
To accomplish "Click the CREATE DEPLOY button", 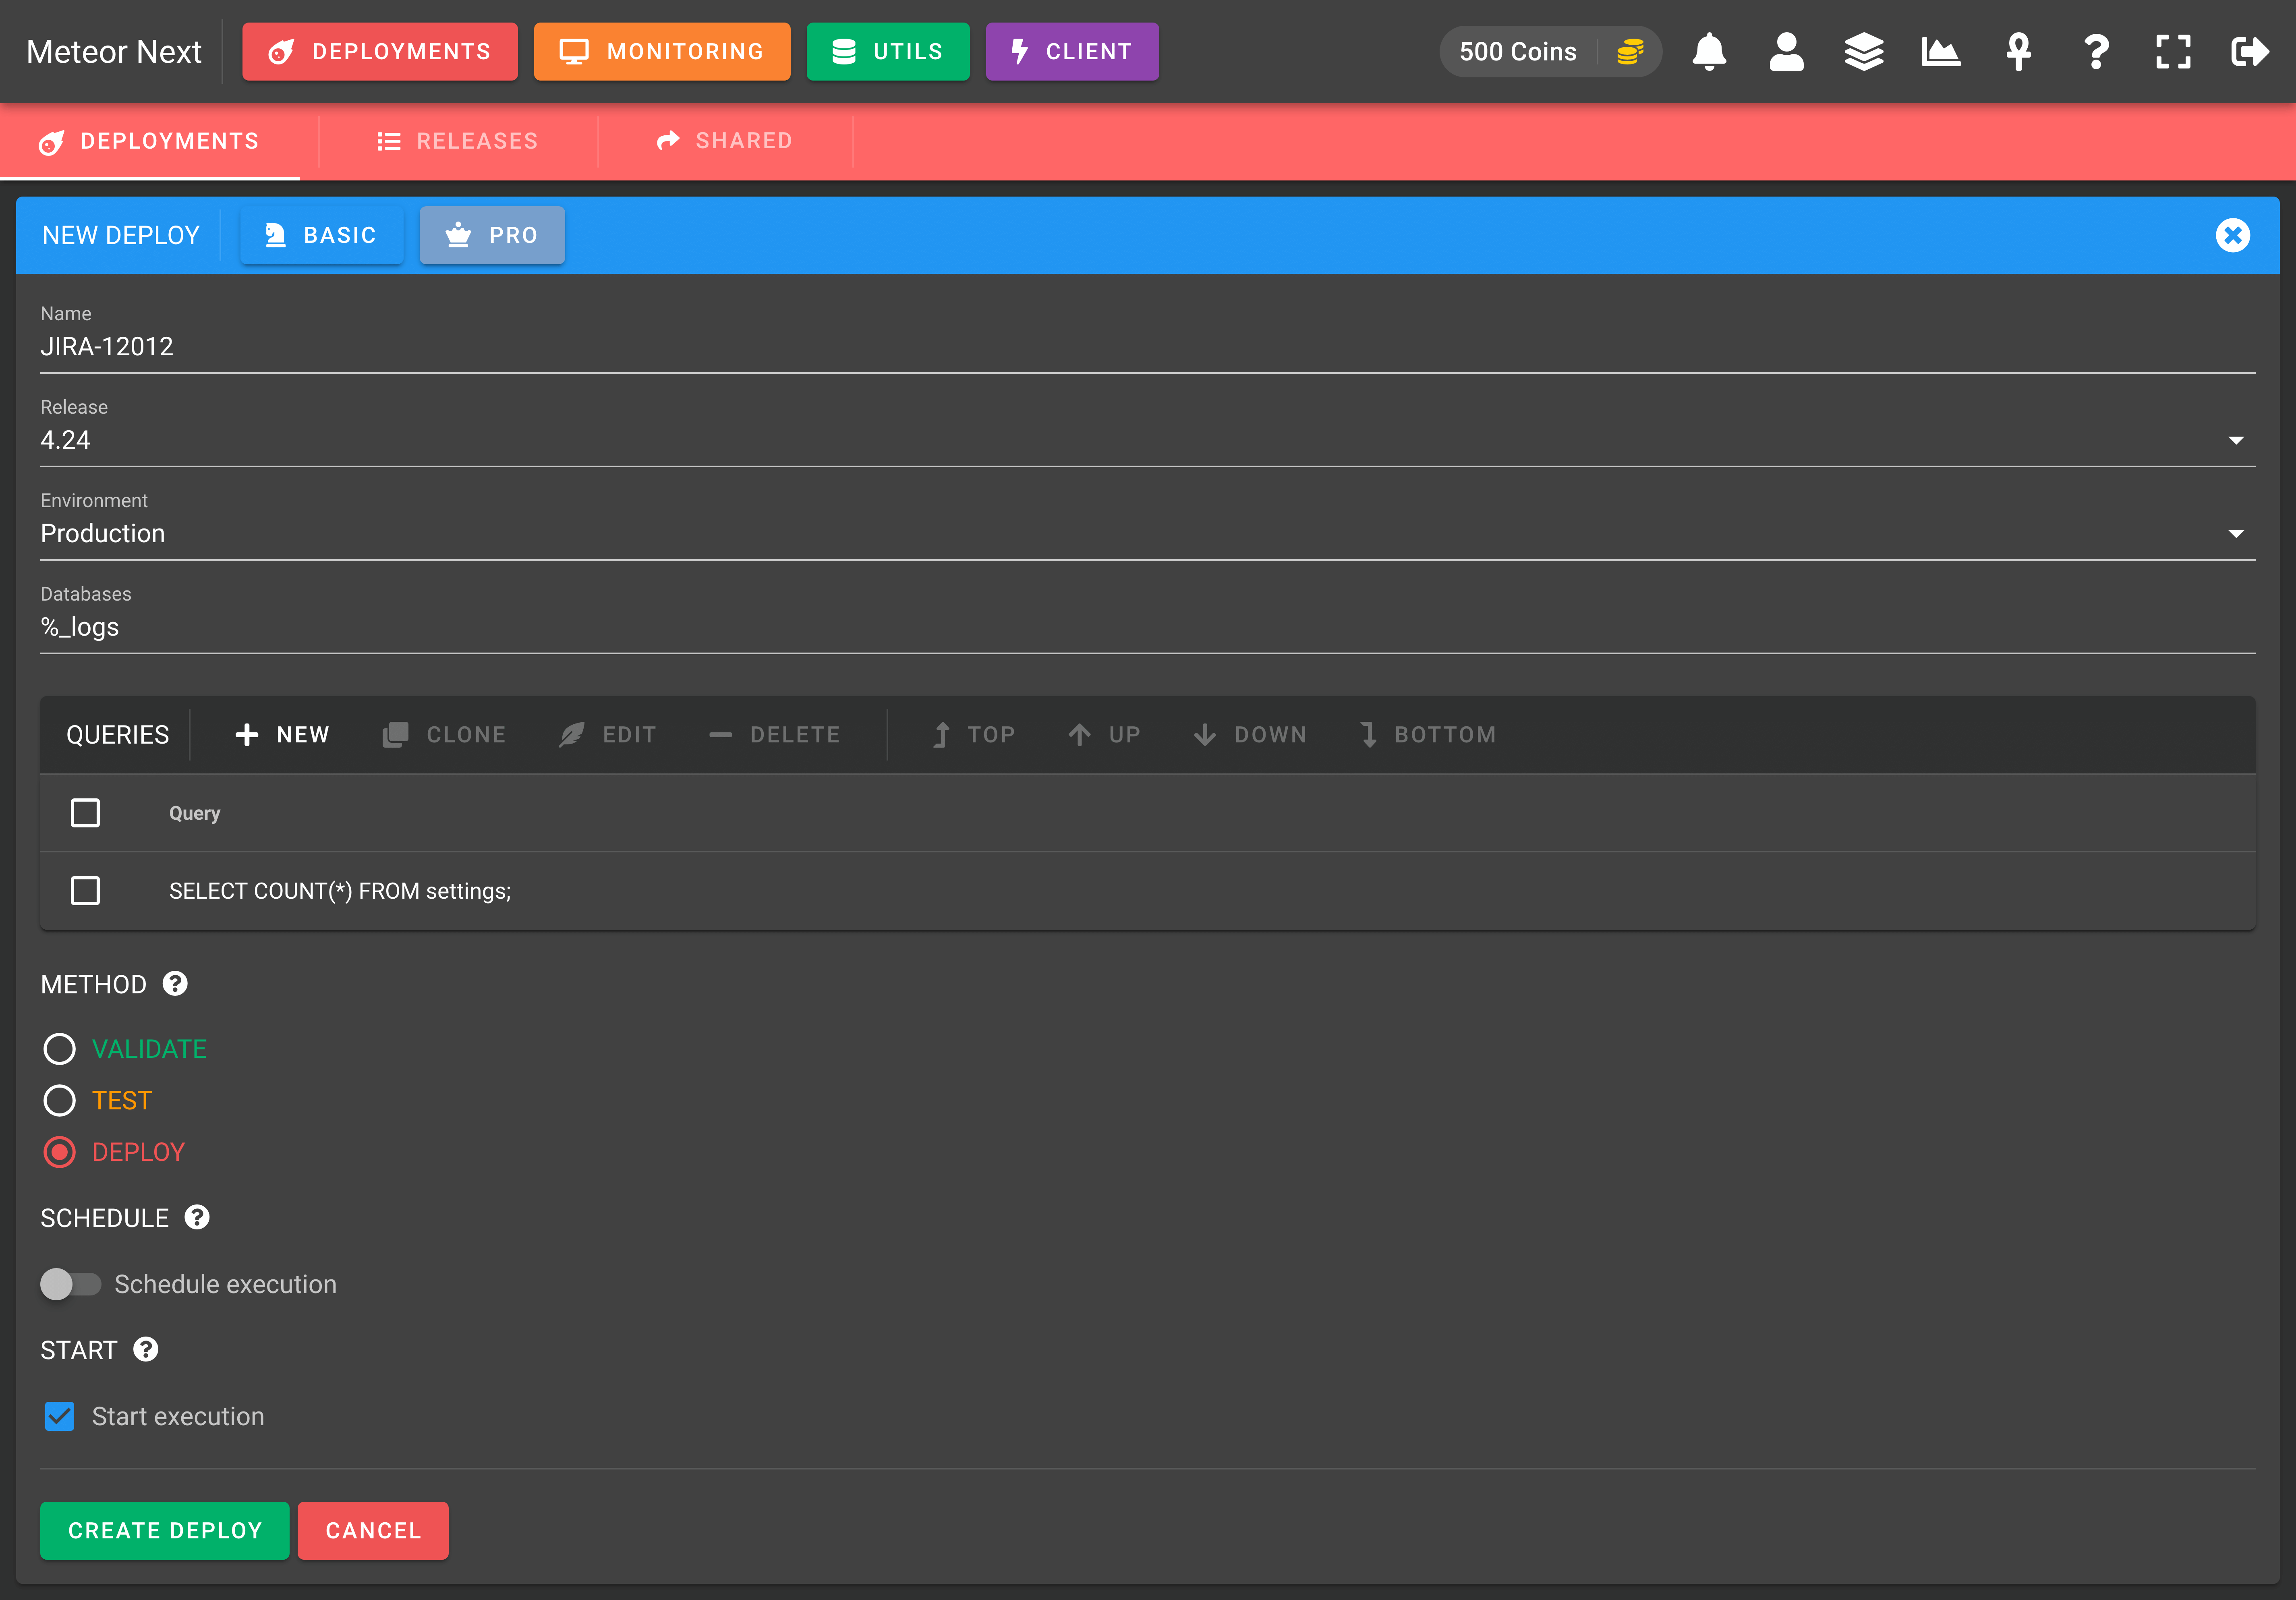I will pyautogui.click(x=165, y=1530).
